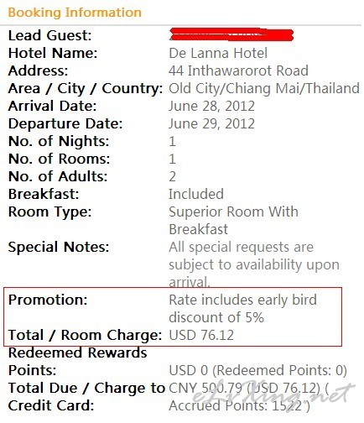This screenshot has width=364, height=423.
Task: Click the CNY 500.79 total due amount
Action: coord(205,388)
